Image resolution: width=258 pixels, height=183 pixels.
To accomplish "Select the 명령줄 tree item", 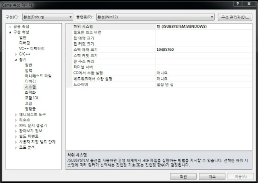I will [30, 109].
